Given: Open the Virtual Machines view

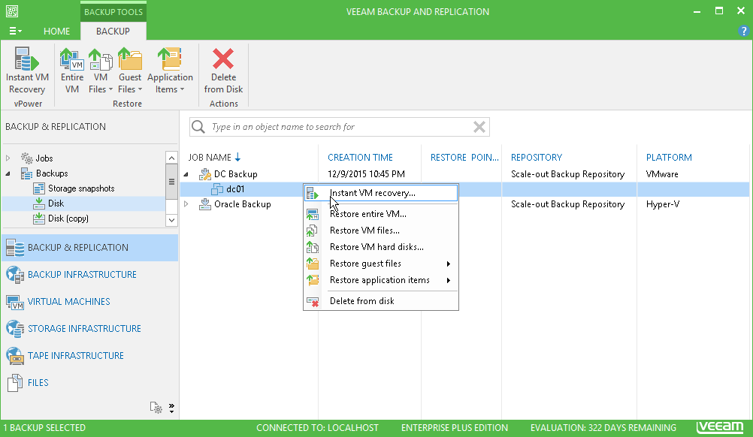Looking at the screenshot, I should (68, 302).
